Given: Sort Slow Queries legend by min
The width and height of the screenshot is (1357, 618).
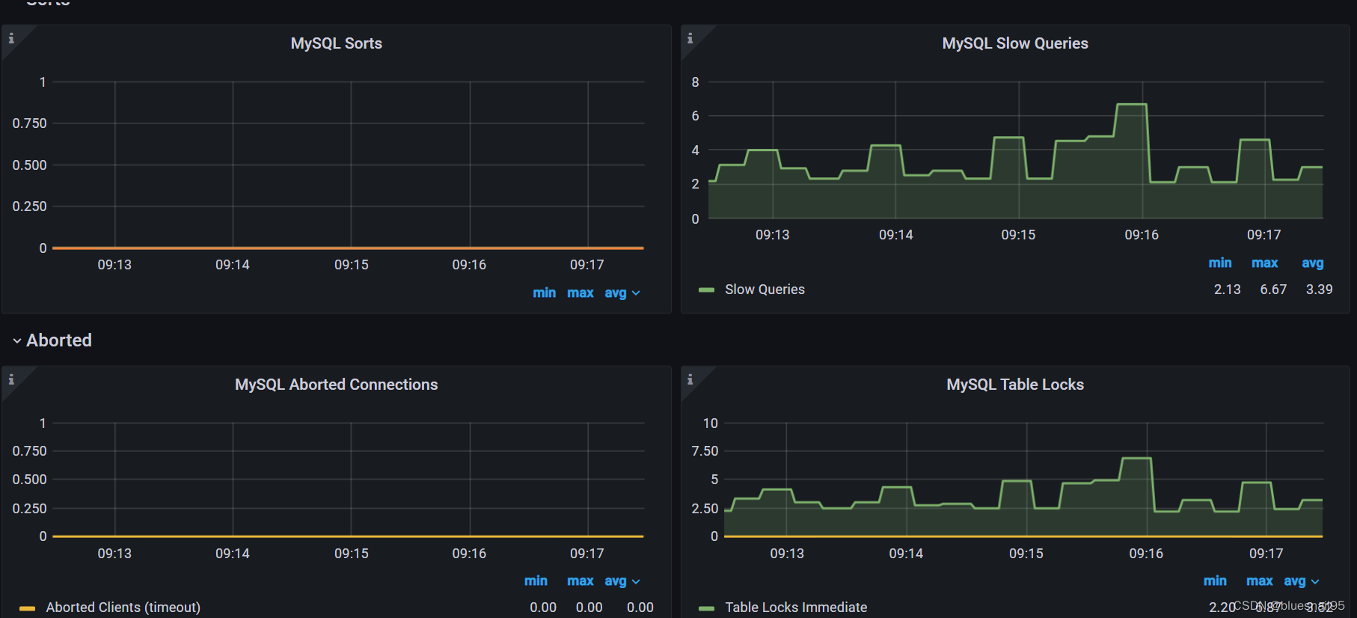Looking at the screenshot, I should pos(1219,263).
